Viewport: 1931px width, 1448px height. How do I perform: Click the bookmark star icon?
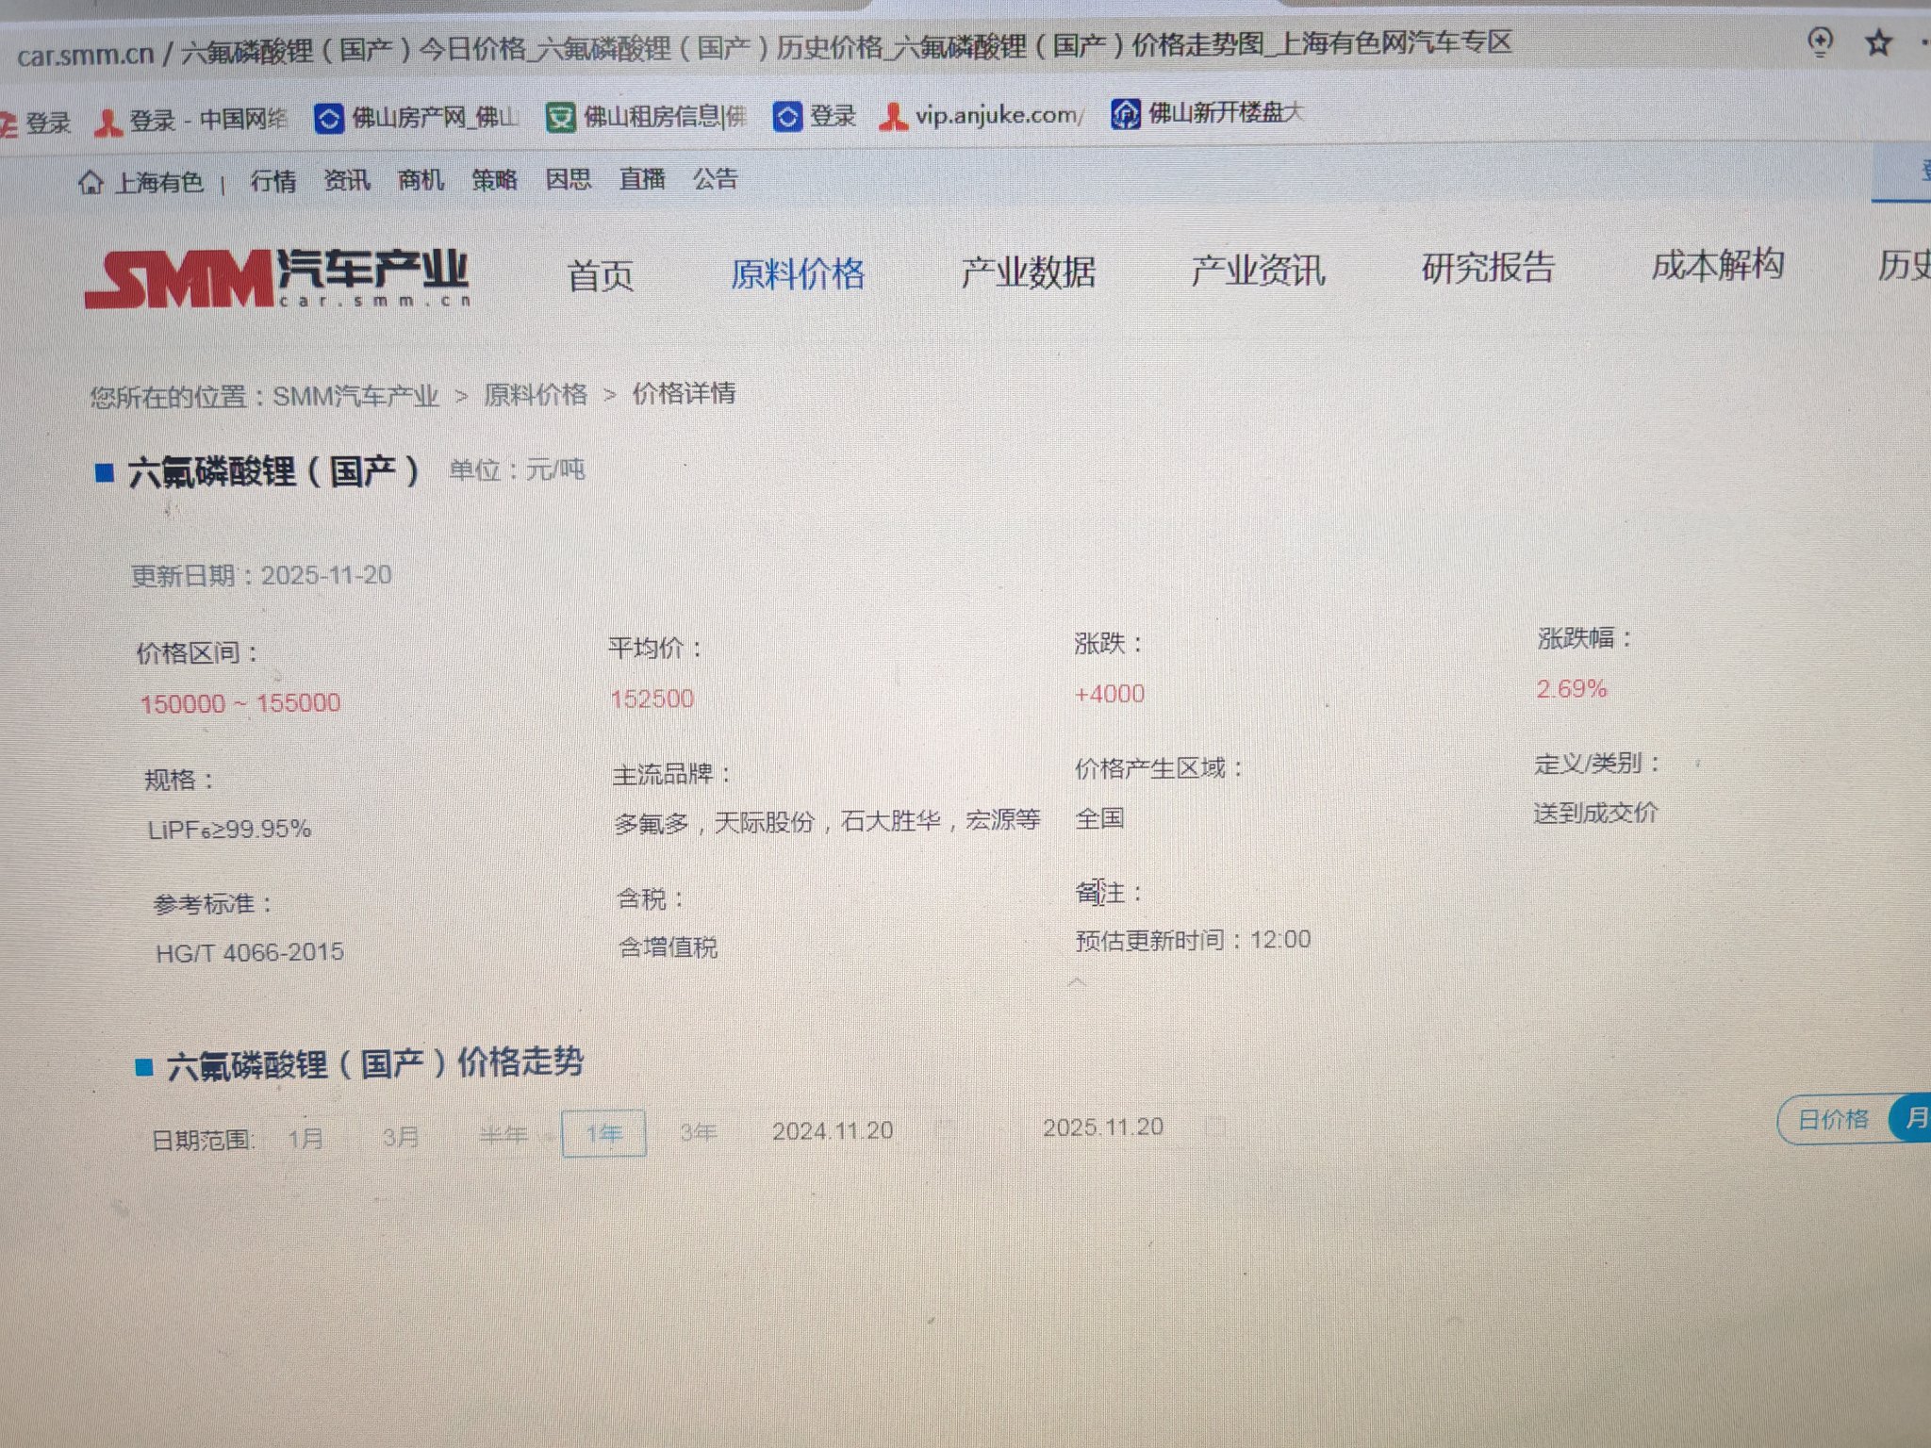pyautogui.click(x=1878, y=42)
